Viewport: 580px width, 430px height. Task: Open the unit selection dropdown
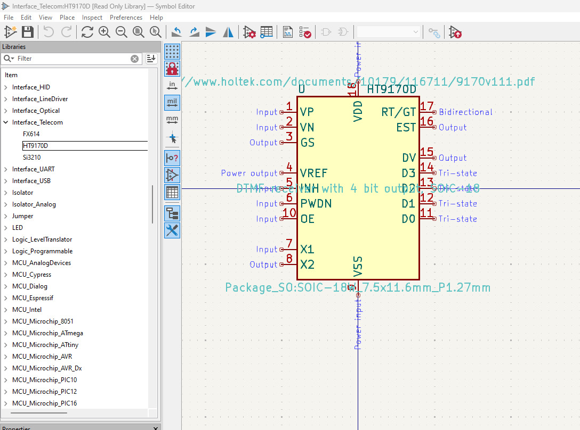pos(388,32)
